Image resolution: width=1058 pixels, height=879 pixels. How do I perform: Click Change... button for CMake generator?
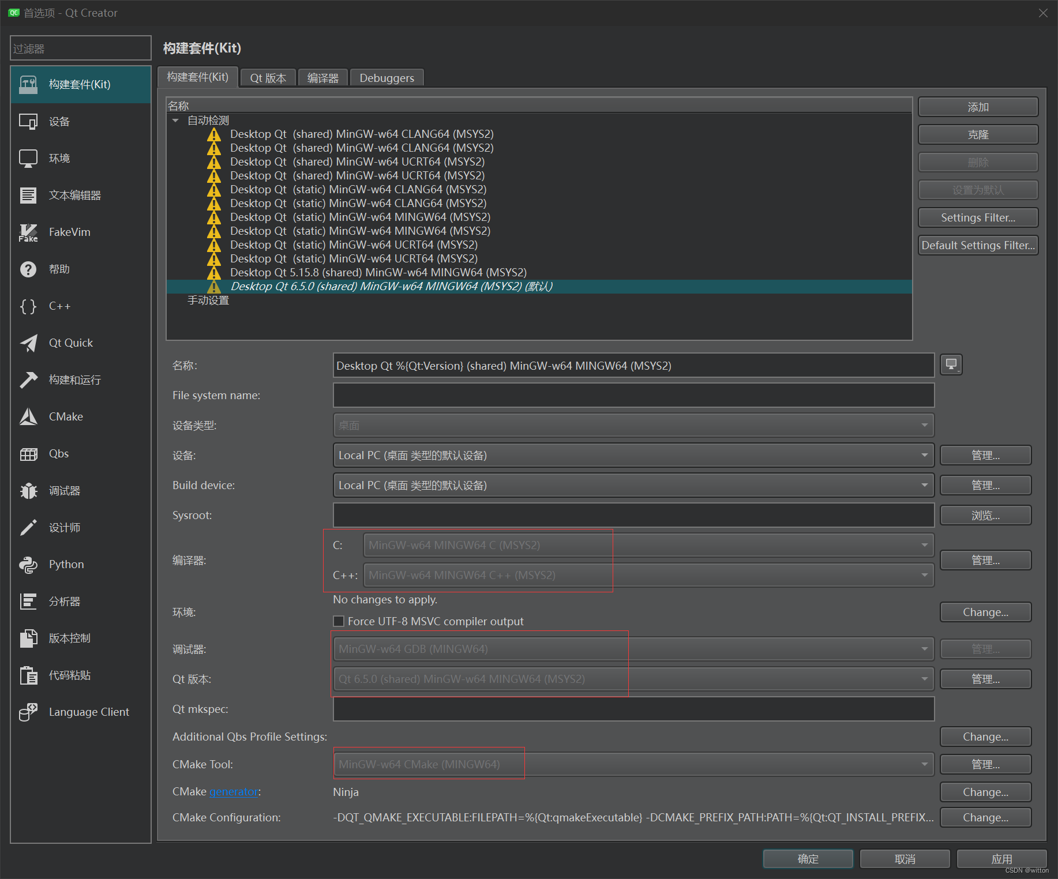point(986,792)
